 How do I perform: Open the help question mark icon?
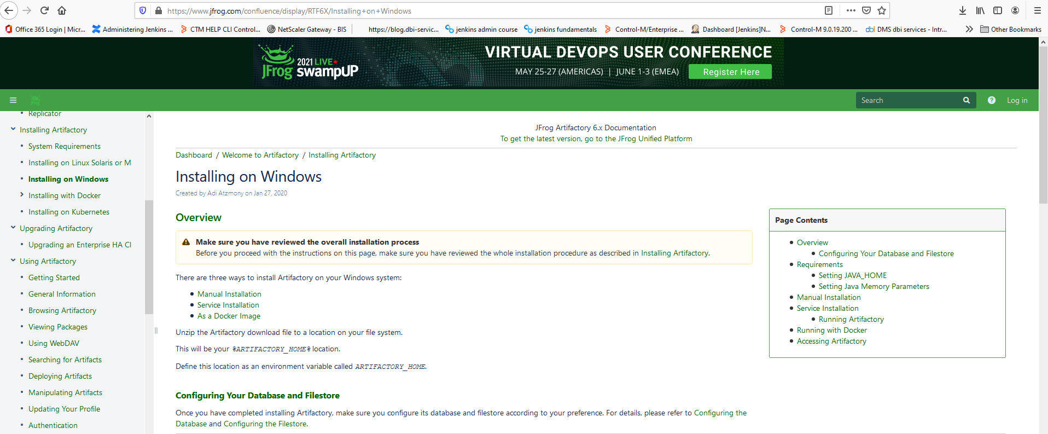click(992, 100)
